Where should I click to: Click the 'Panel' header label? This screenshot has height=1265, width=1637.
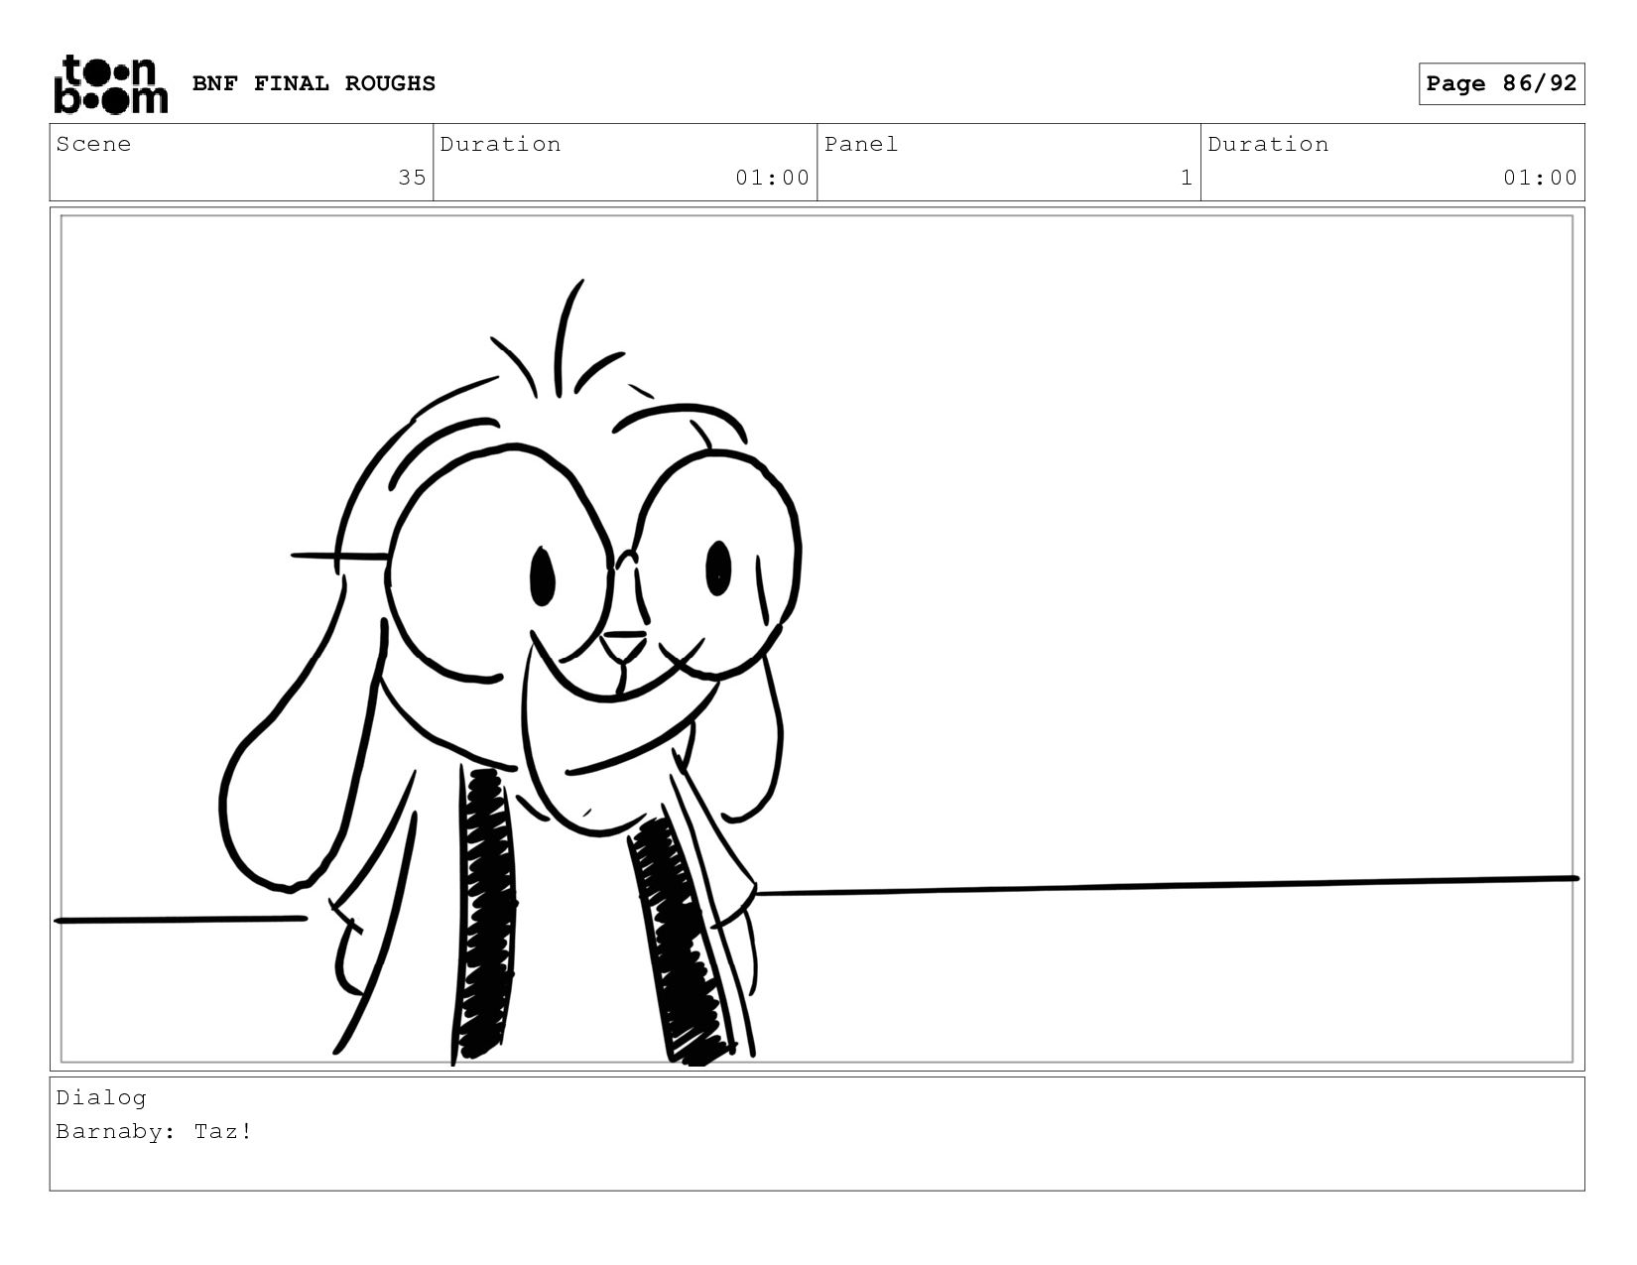[861, 144]
